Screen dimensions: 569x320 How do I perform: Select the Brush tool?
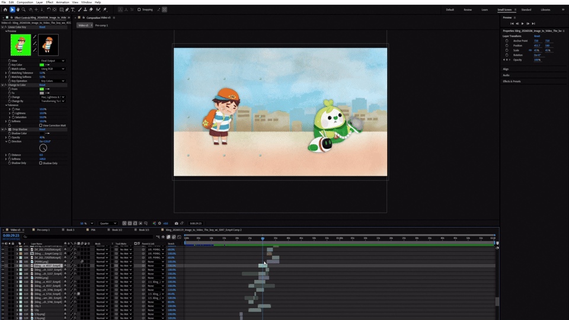80,10
